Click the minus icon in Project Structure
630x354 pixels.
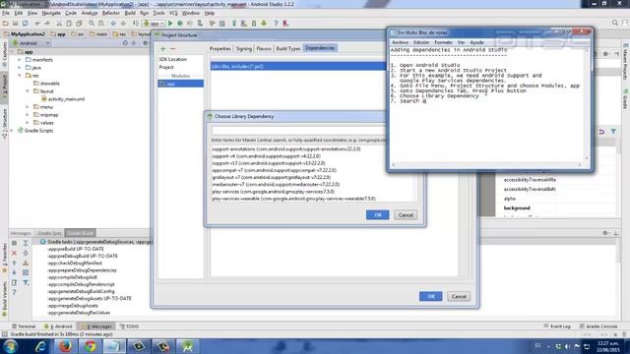pyautogui.click(x=173, y=48)
